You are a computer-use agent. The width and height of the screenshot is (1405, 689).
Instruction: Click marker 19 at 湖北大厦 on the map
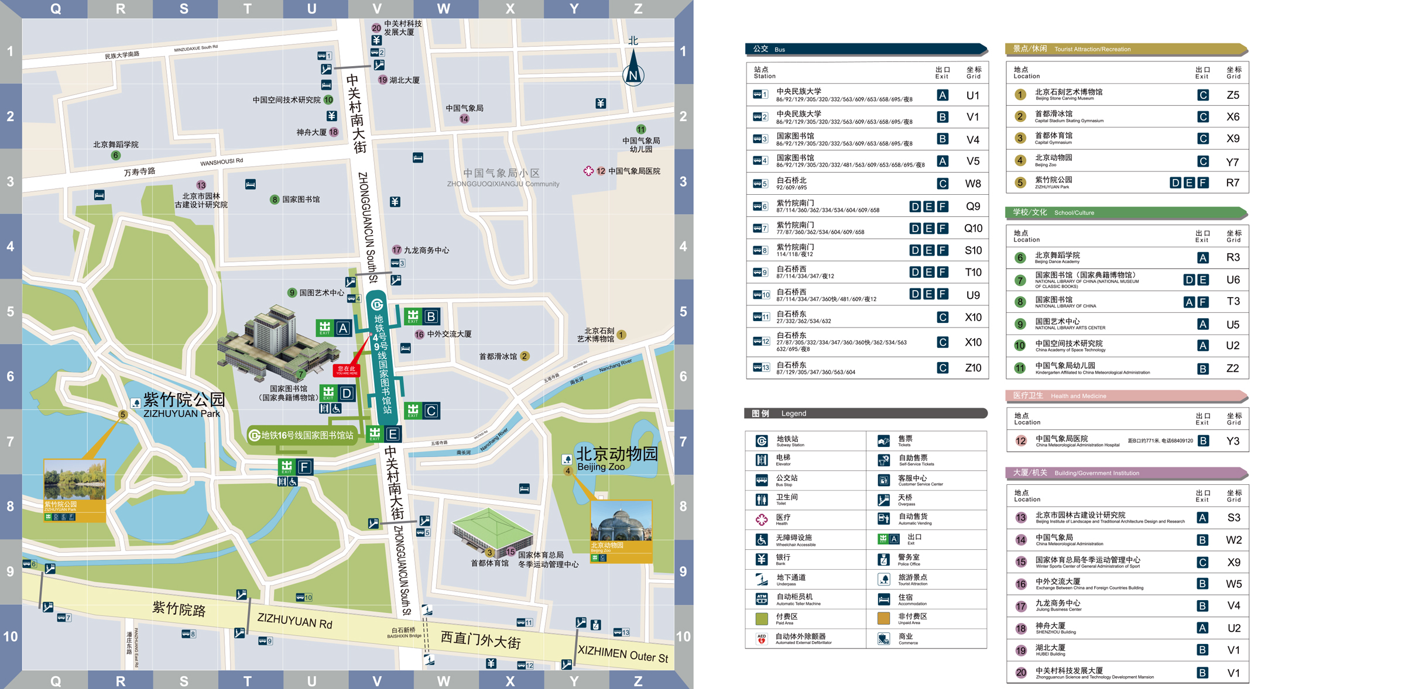(x=382, y=80)
